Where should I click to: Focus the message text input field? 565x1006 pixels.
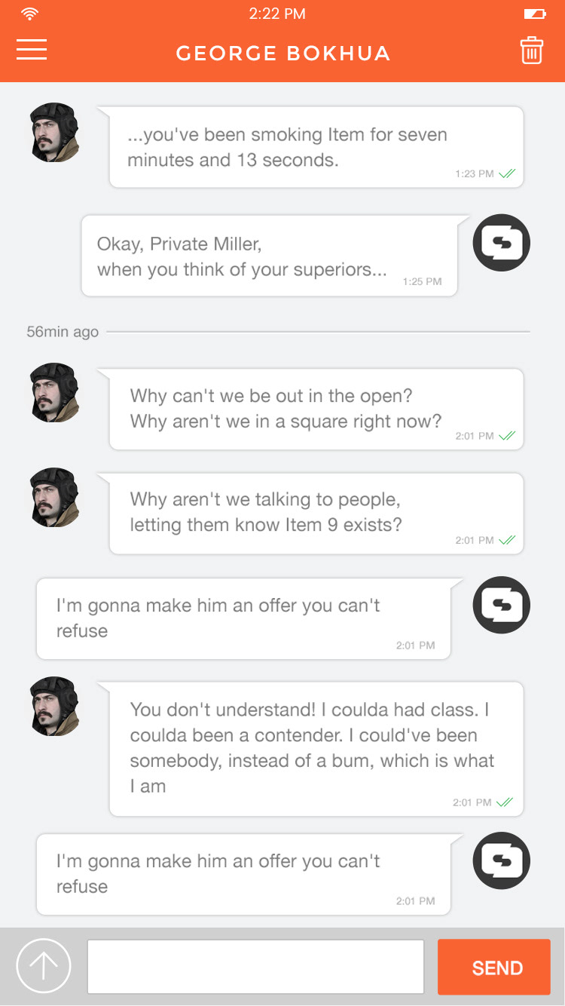coord(255,966)
